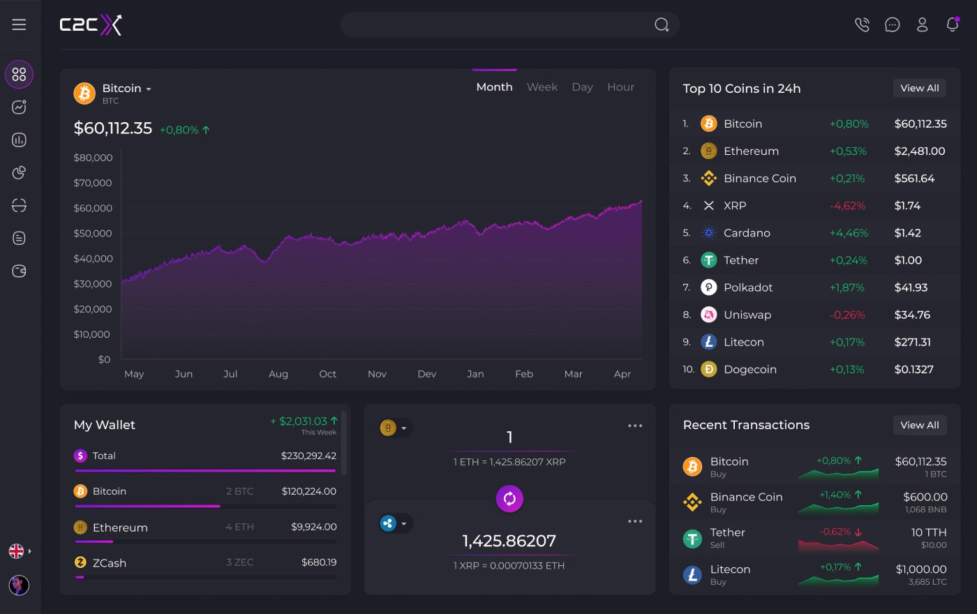Click the phone support icon

click(863, 24)
